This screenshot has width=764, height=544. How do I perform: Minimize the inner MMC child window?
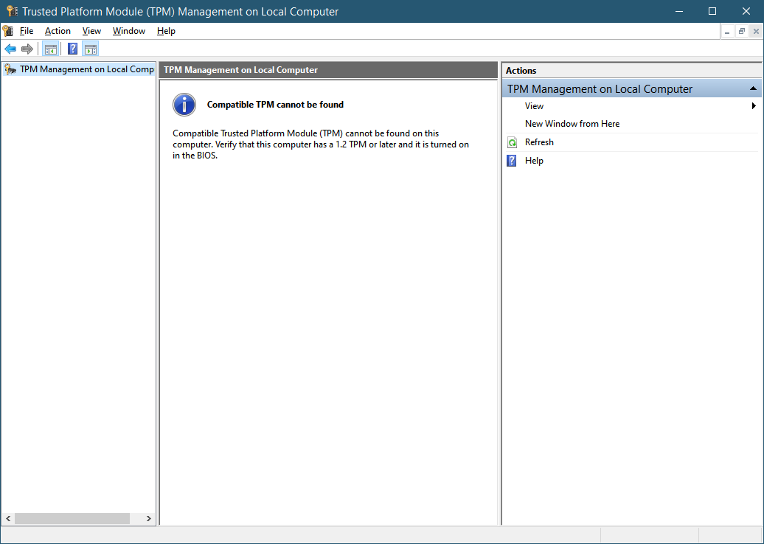[x=727, y=32]
